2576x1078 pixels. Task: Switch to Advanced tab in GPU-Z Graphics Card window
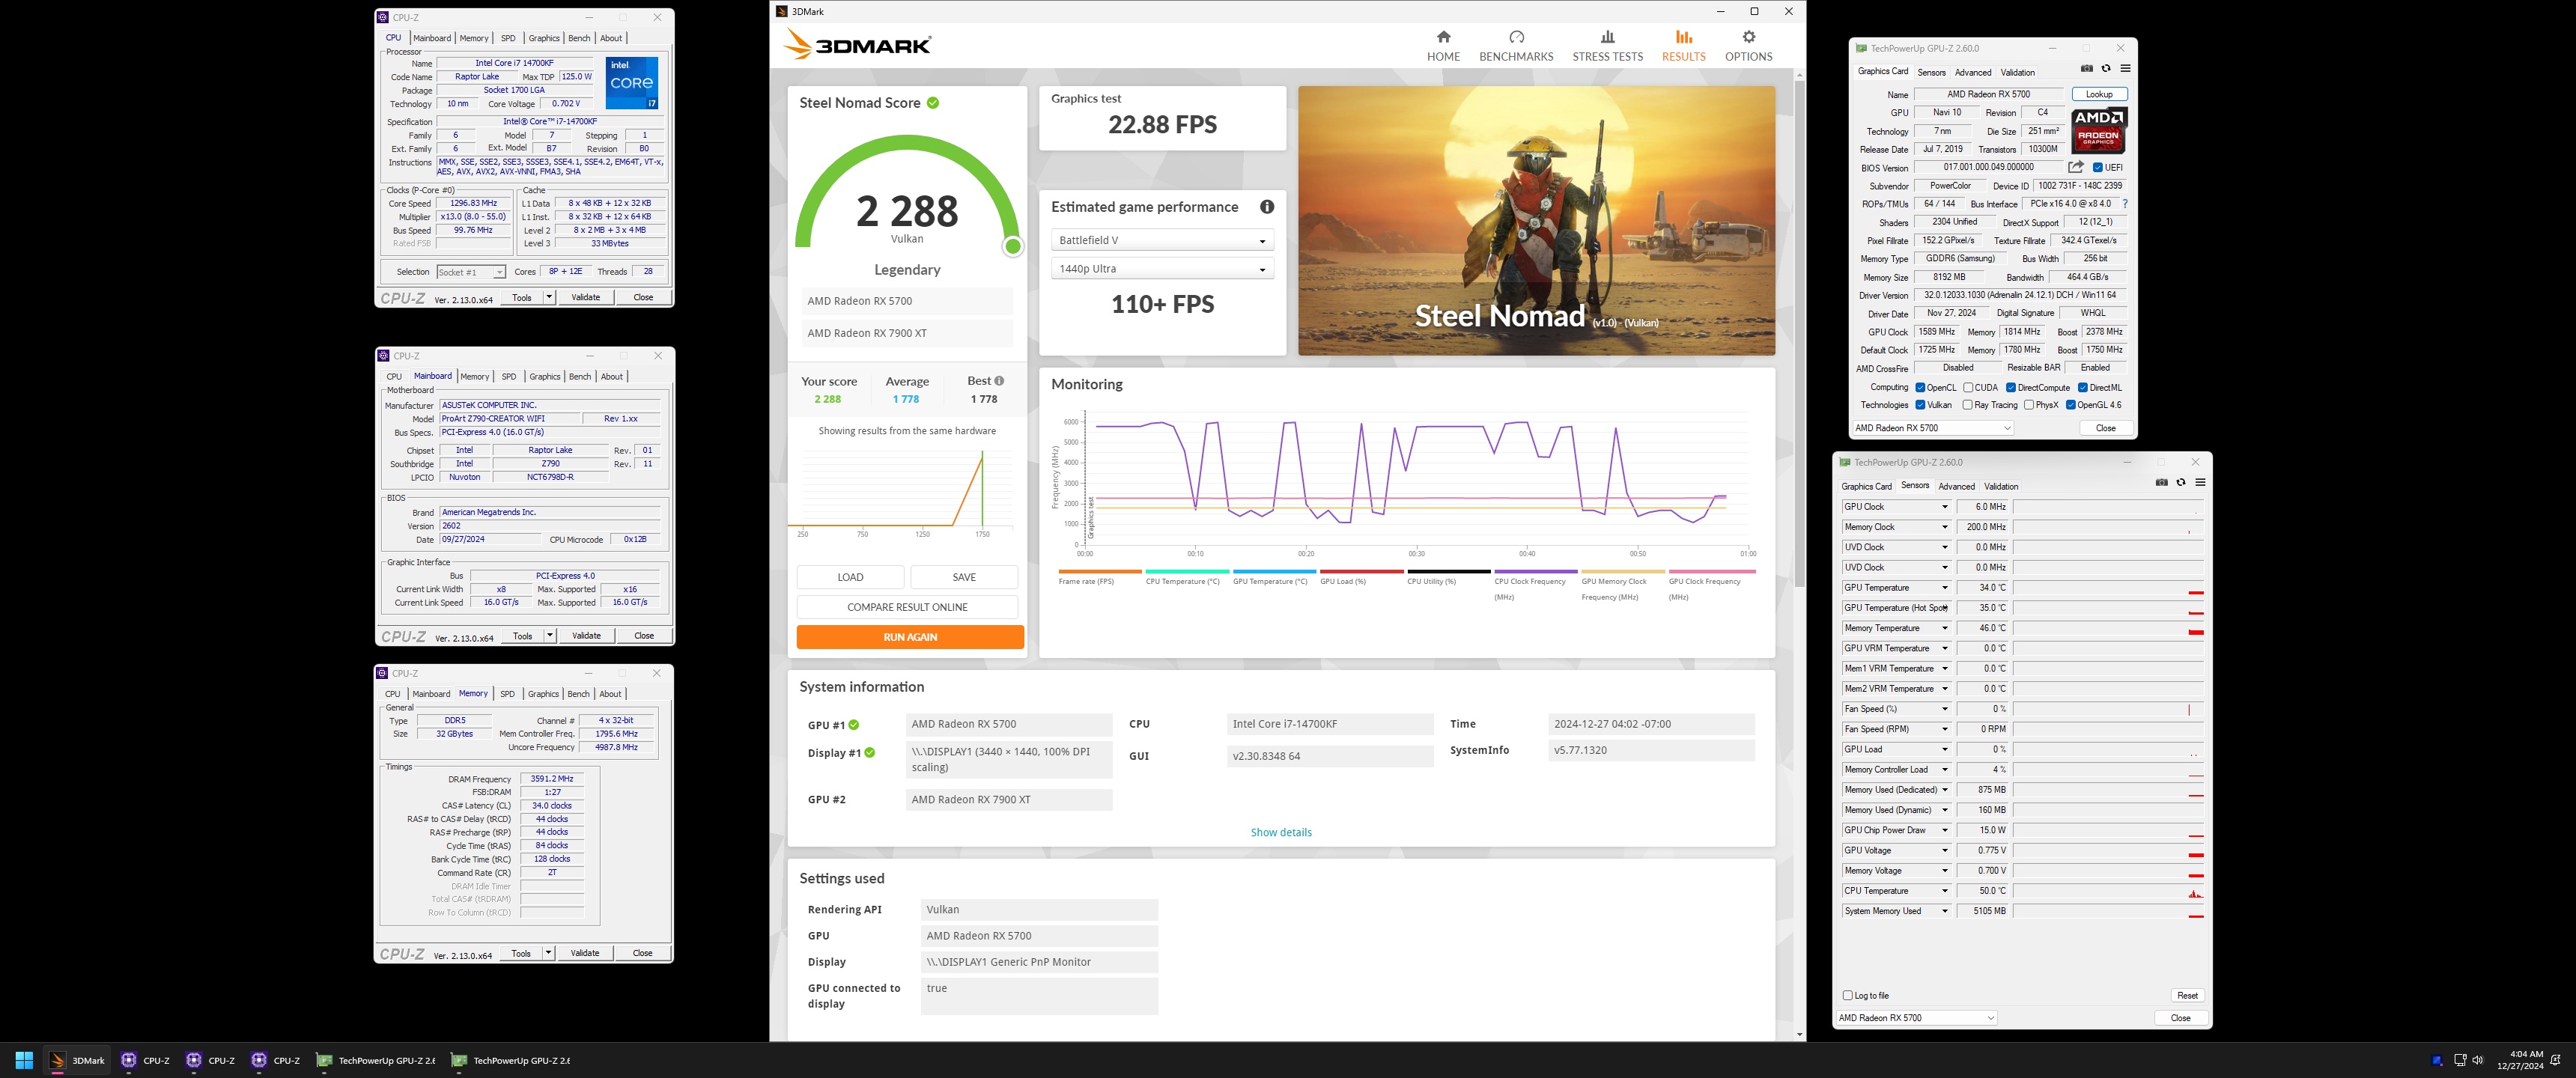coord(1973,72)
